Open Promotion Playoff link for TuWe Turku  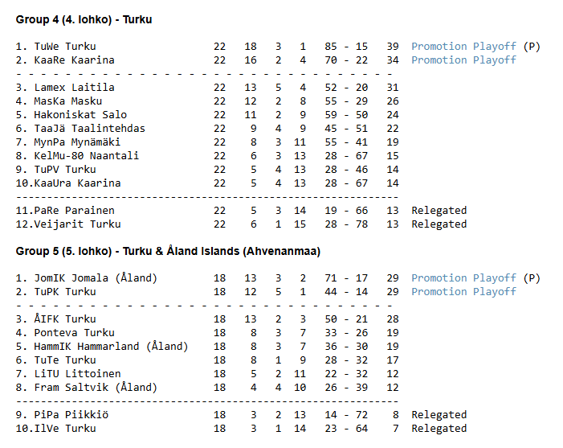(463, 47)
